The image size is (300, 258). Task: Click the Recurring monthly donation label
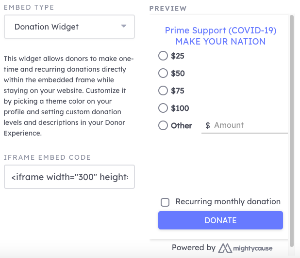[x=228, y=201]
